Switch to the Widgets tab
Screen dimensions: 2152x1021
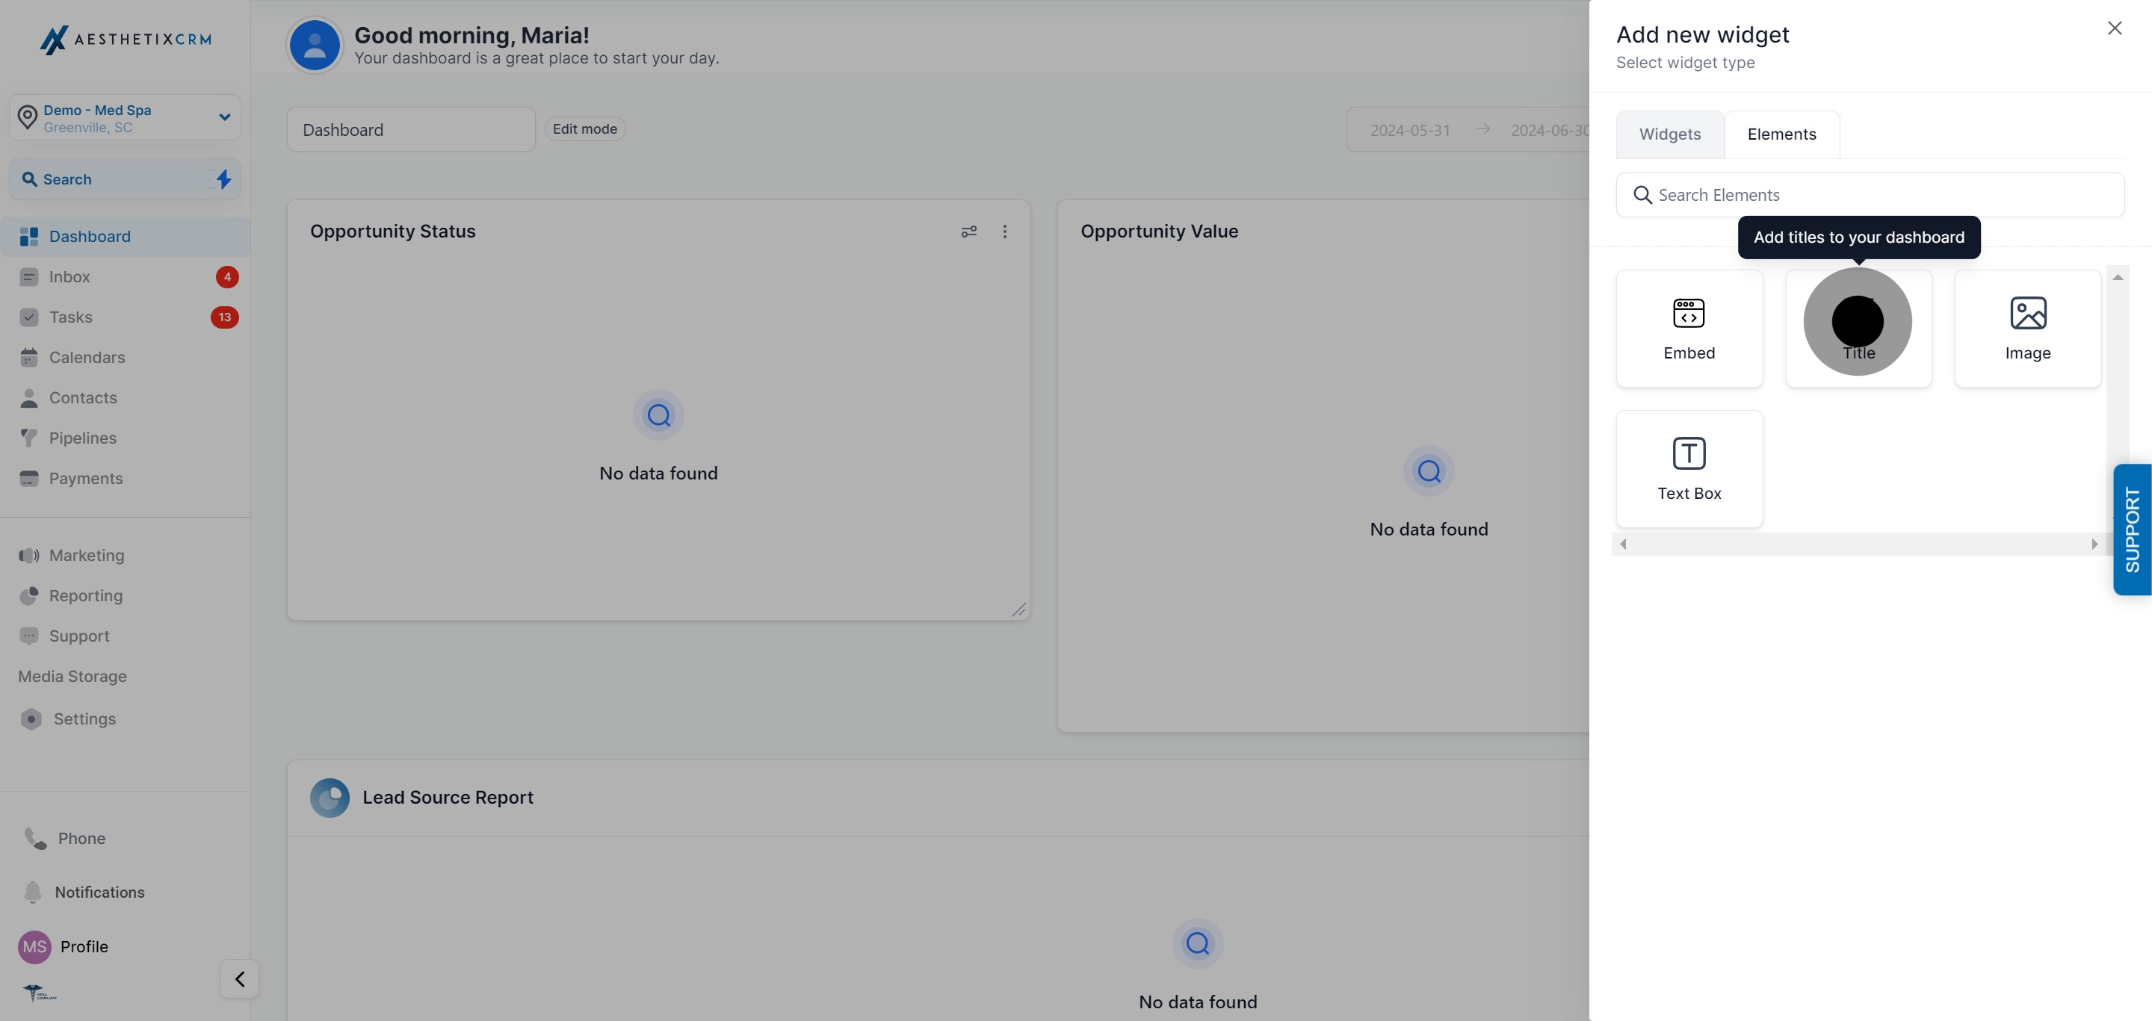[x=1670, y=134]
